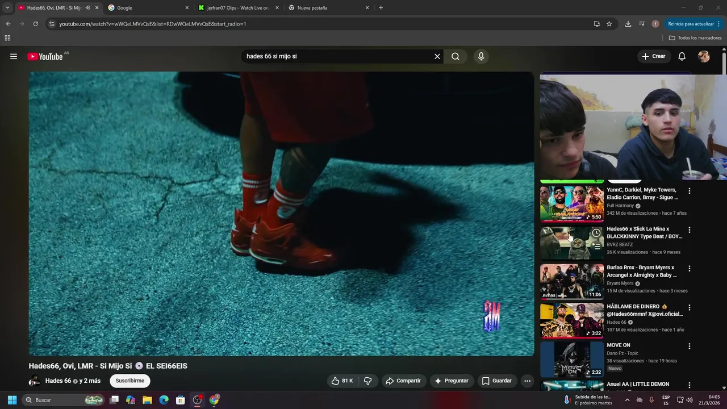This screenshot has width=727, height=409.
Task: Open Chrome media controls
Action: click(x=641, y=24)
